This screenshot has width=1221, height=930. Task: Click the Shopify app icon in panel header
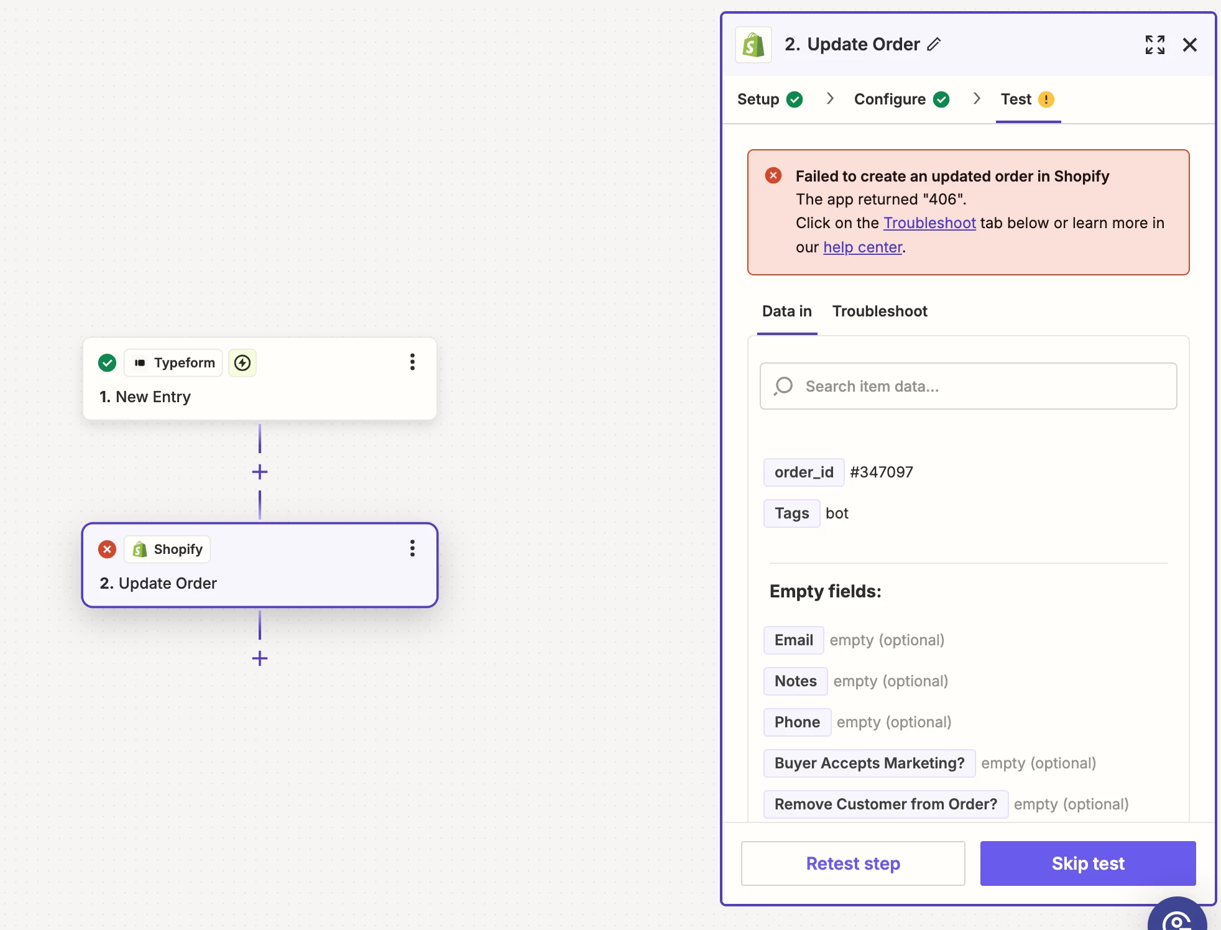coord(753,45)
